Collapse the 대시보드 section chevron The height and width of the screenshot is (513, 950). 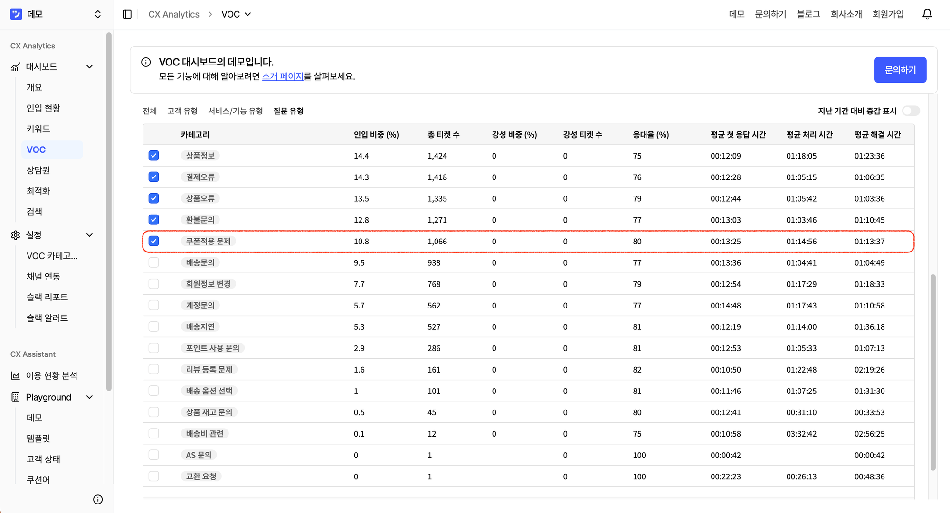point(89,66)
